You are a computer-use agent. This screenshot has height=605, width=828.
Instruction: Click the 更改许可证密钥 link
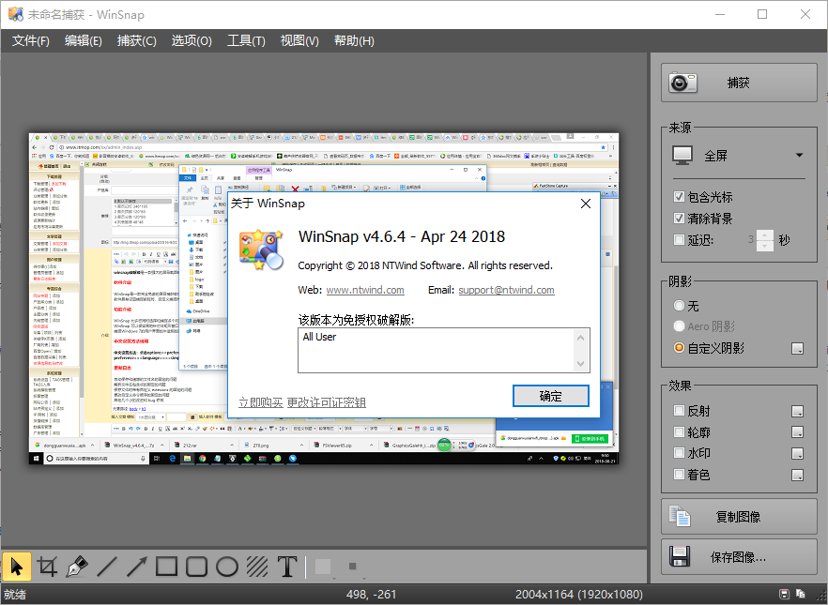(x=327, y=402)
